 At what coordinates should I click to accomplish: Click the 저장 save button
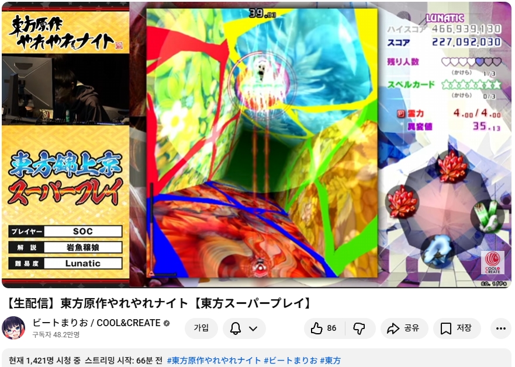tap(457, 328)
